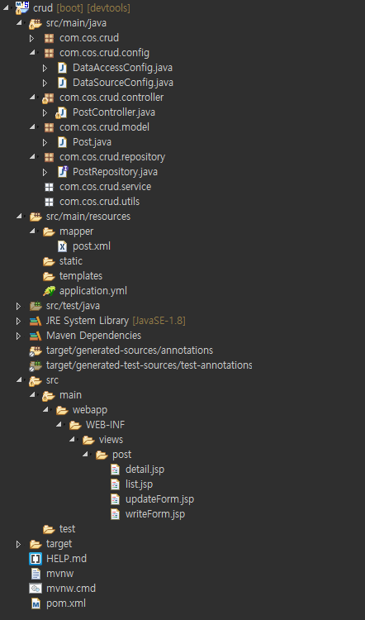Click the PostRepository.java interface icon
Viewport: 365px width, 620px height.
click(x=63, y=172)
